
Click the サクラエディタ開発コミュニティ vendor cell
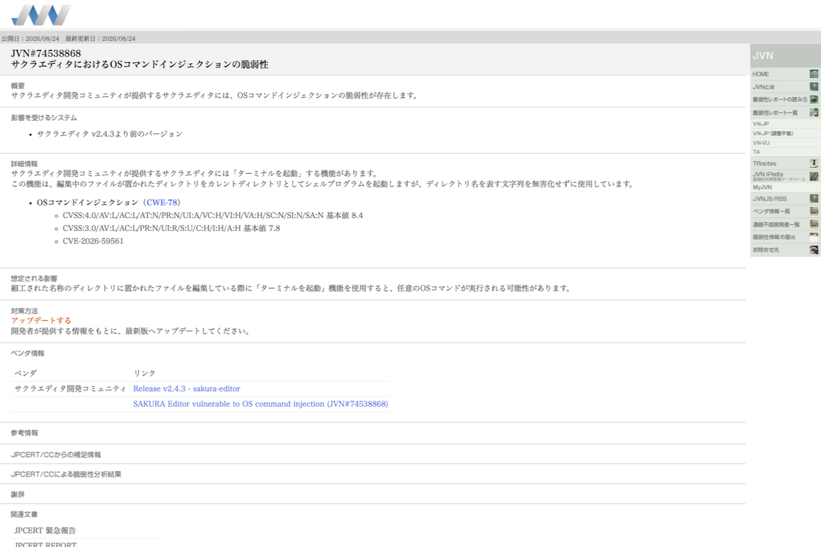coord(70,389)
